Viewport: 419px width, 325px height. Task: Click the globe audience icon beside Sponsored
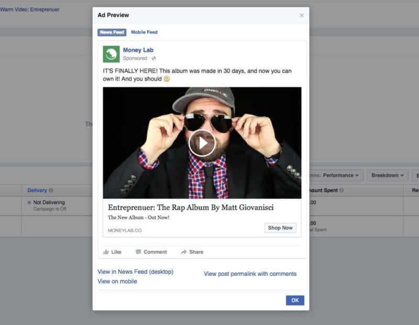[153, 58]
